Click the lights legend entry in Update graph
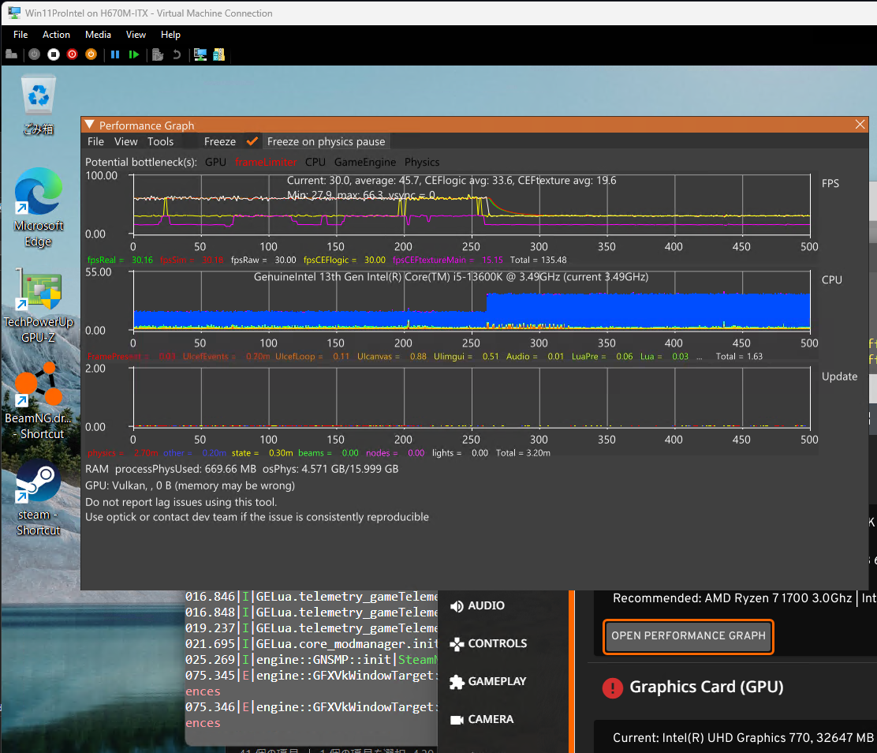877x753 pixels. [460, 453]
